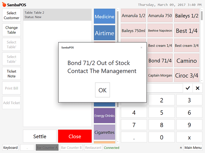205x153 pixels.
Task: Add Ciroc 3/4 to the ticket
Action: tap(187, 75)
